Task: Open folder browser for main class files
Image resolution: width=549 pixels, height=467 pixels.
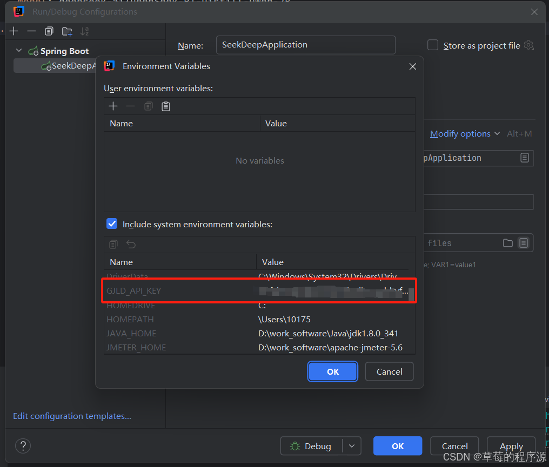Action: click(x=507, y=243)
